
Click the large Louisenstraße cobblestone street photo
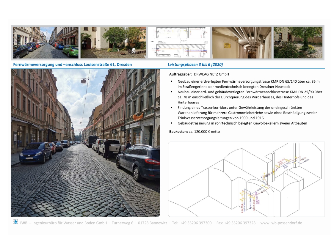pyautogui.click(x=85, y=143)
